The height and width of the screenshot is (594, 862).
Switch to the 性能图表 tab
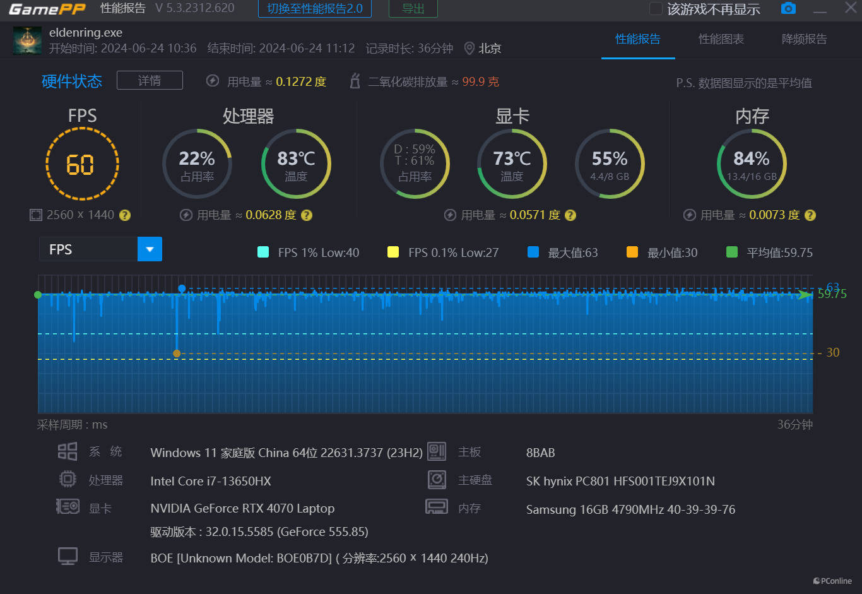721,39
